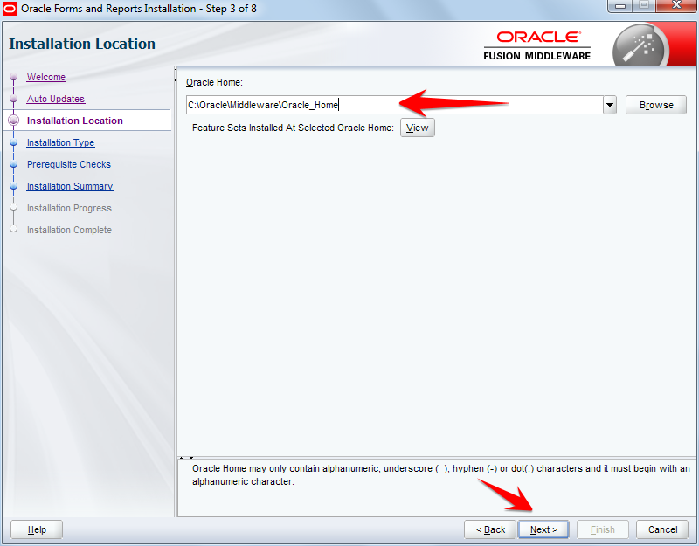699x546 pixels.
Task: Click inside the Oracle Home path field
Action: 394,105
